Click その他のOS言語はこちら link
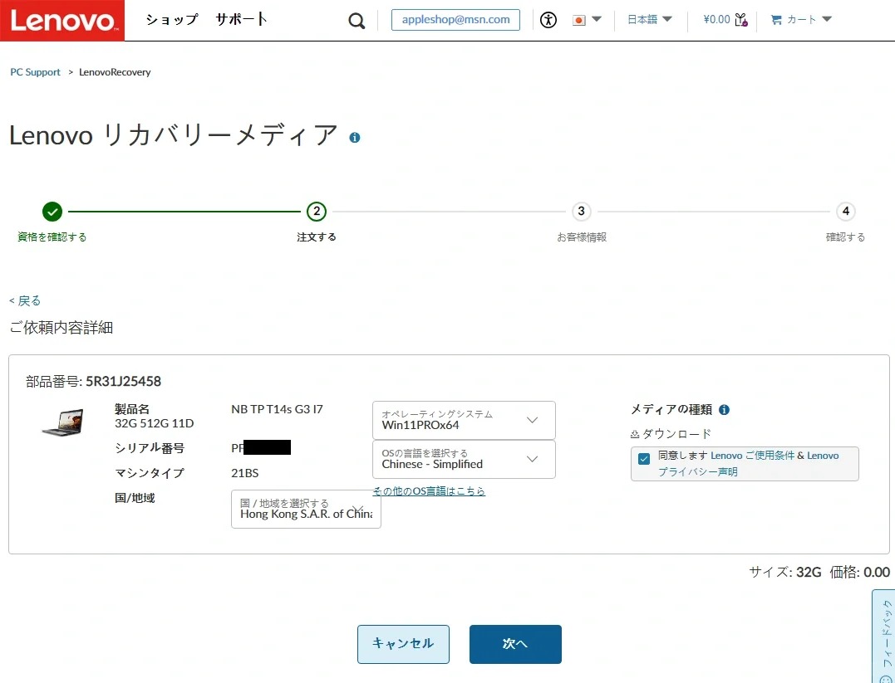 (429, 491)
